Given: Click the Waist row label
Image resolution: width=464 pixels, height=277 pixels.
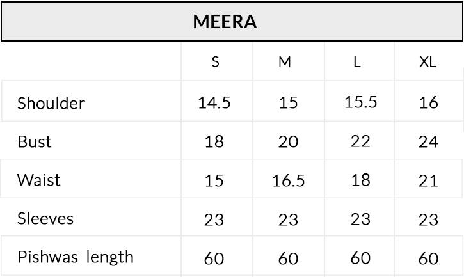Looking at the screenshot, I should pos(39,180).
